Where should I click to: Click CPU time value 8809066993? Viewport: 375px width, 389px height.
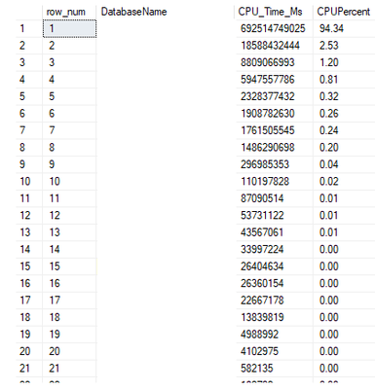(268, 62)
